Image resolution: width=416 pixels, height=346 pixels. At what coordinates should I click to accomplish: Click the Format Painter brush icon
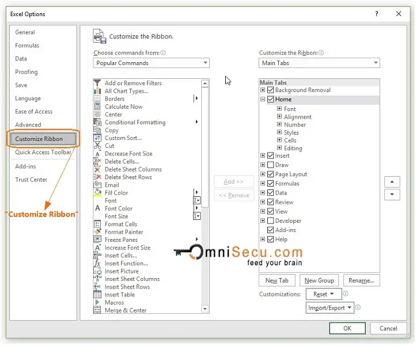(x=97, y=232)
